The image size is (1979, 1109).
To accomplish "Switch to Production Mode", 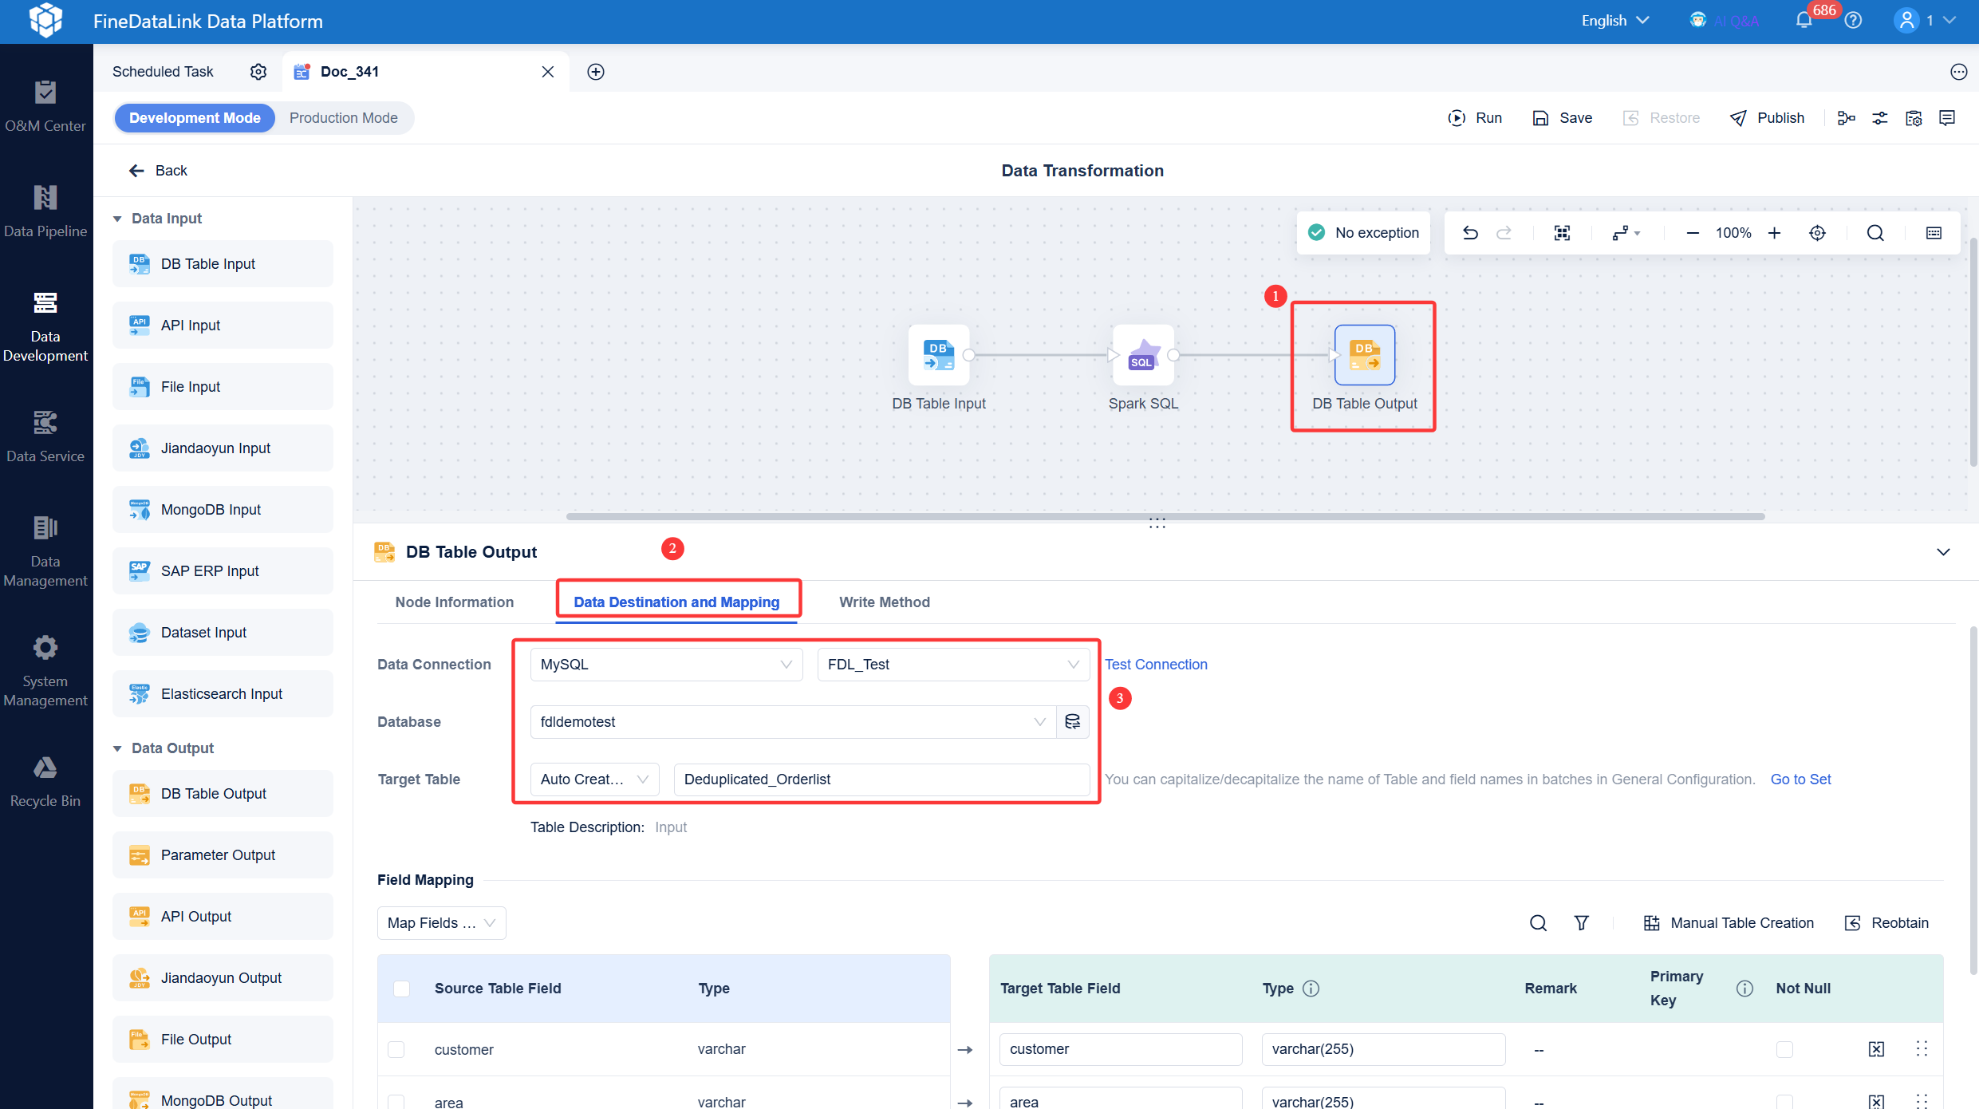I will [x=344, y=118].
